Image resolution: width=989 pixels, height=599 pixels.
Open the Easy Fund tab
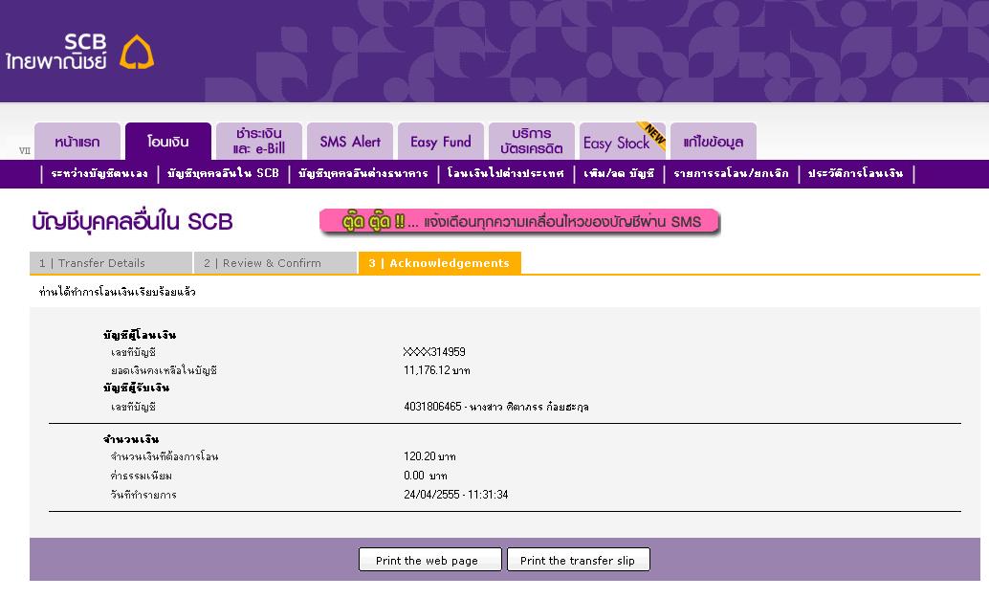441,142
